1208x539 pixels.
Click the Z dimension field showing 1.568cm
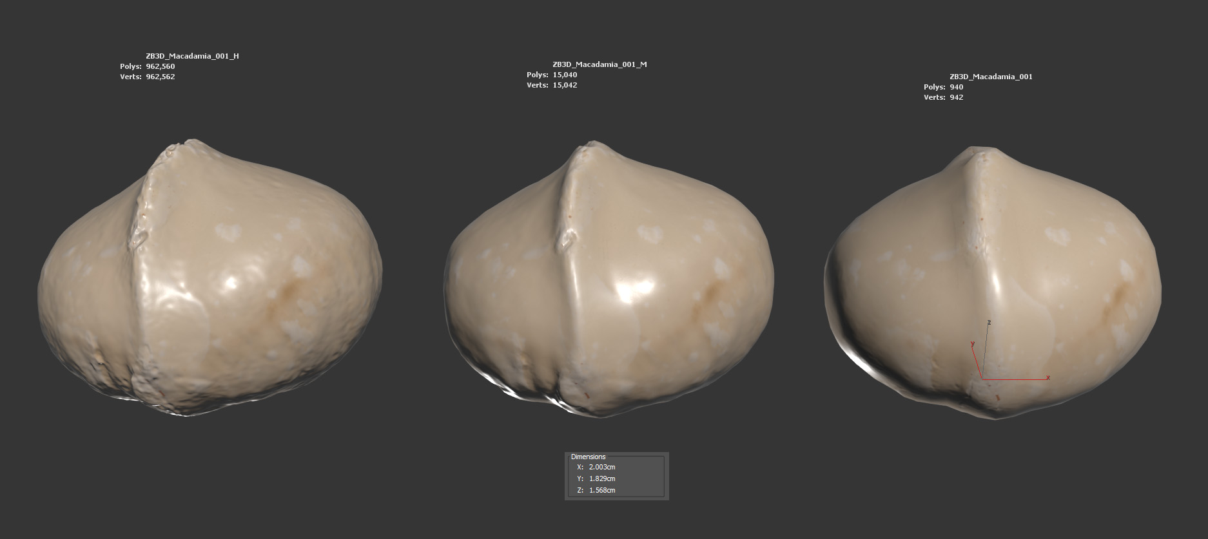(602, 490)
